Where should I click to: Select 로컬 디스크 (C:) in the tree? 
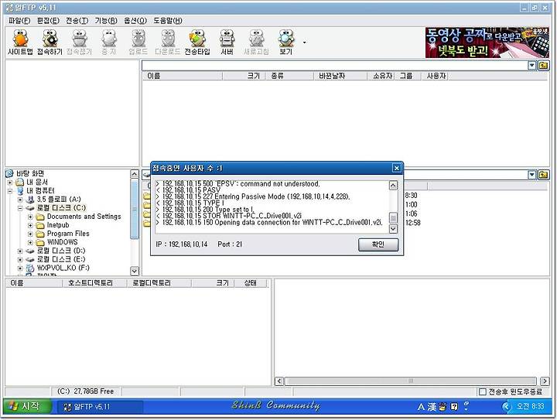point(61,208)
